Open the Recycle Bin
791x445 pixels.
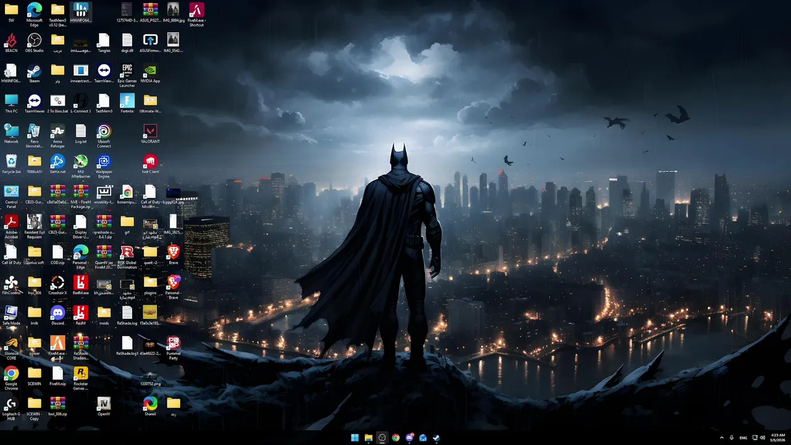coord(11,165)
